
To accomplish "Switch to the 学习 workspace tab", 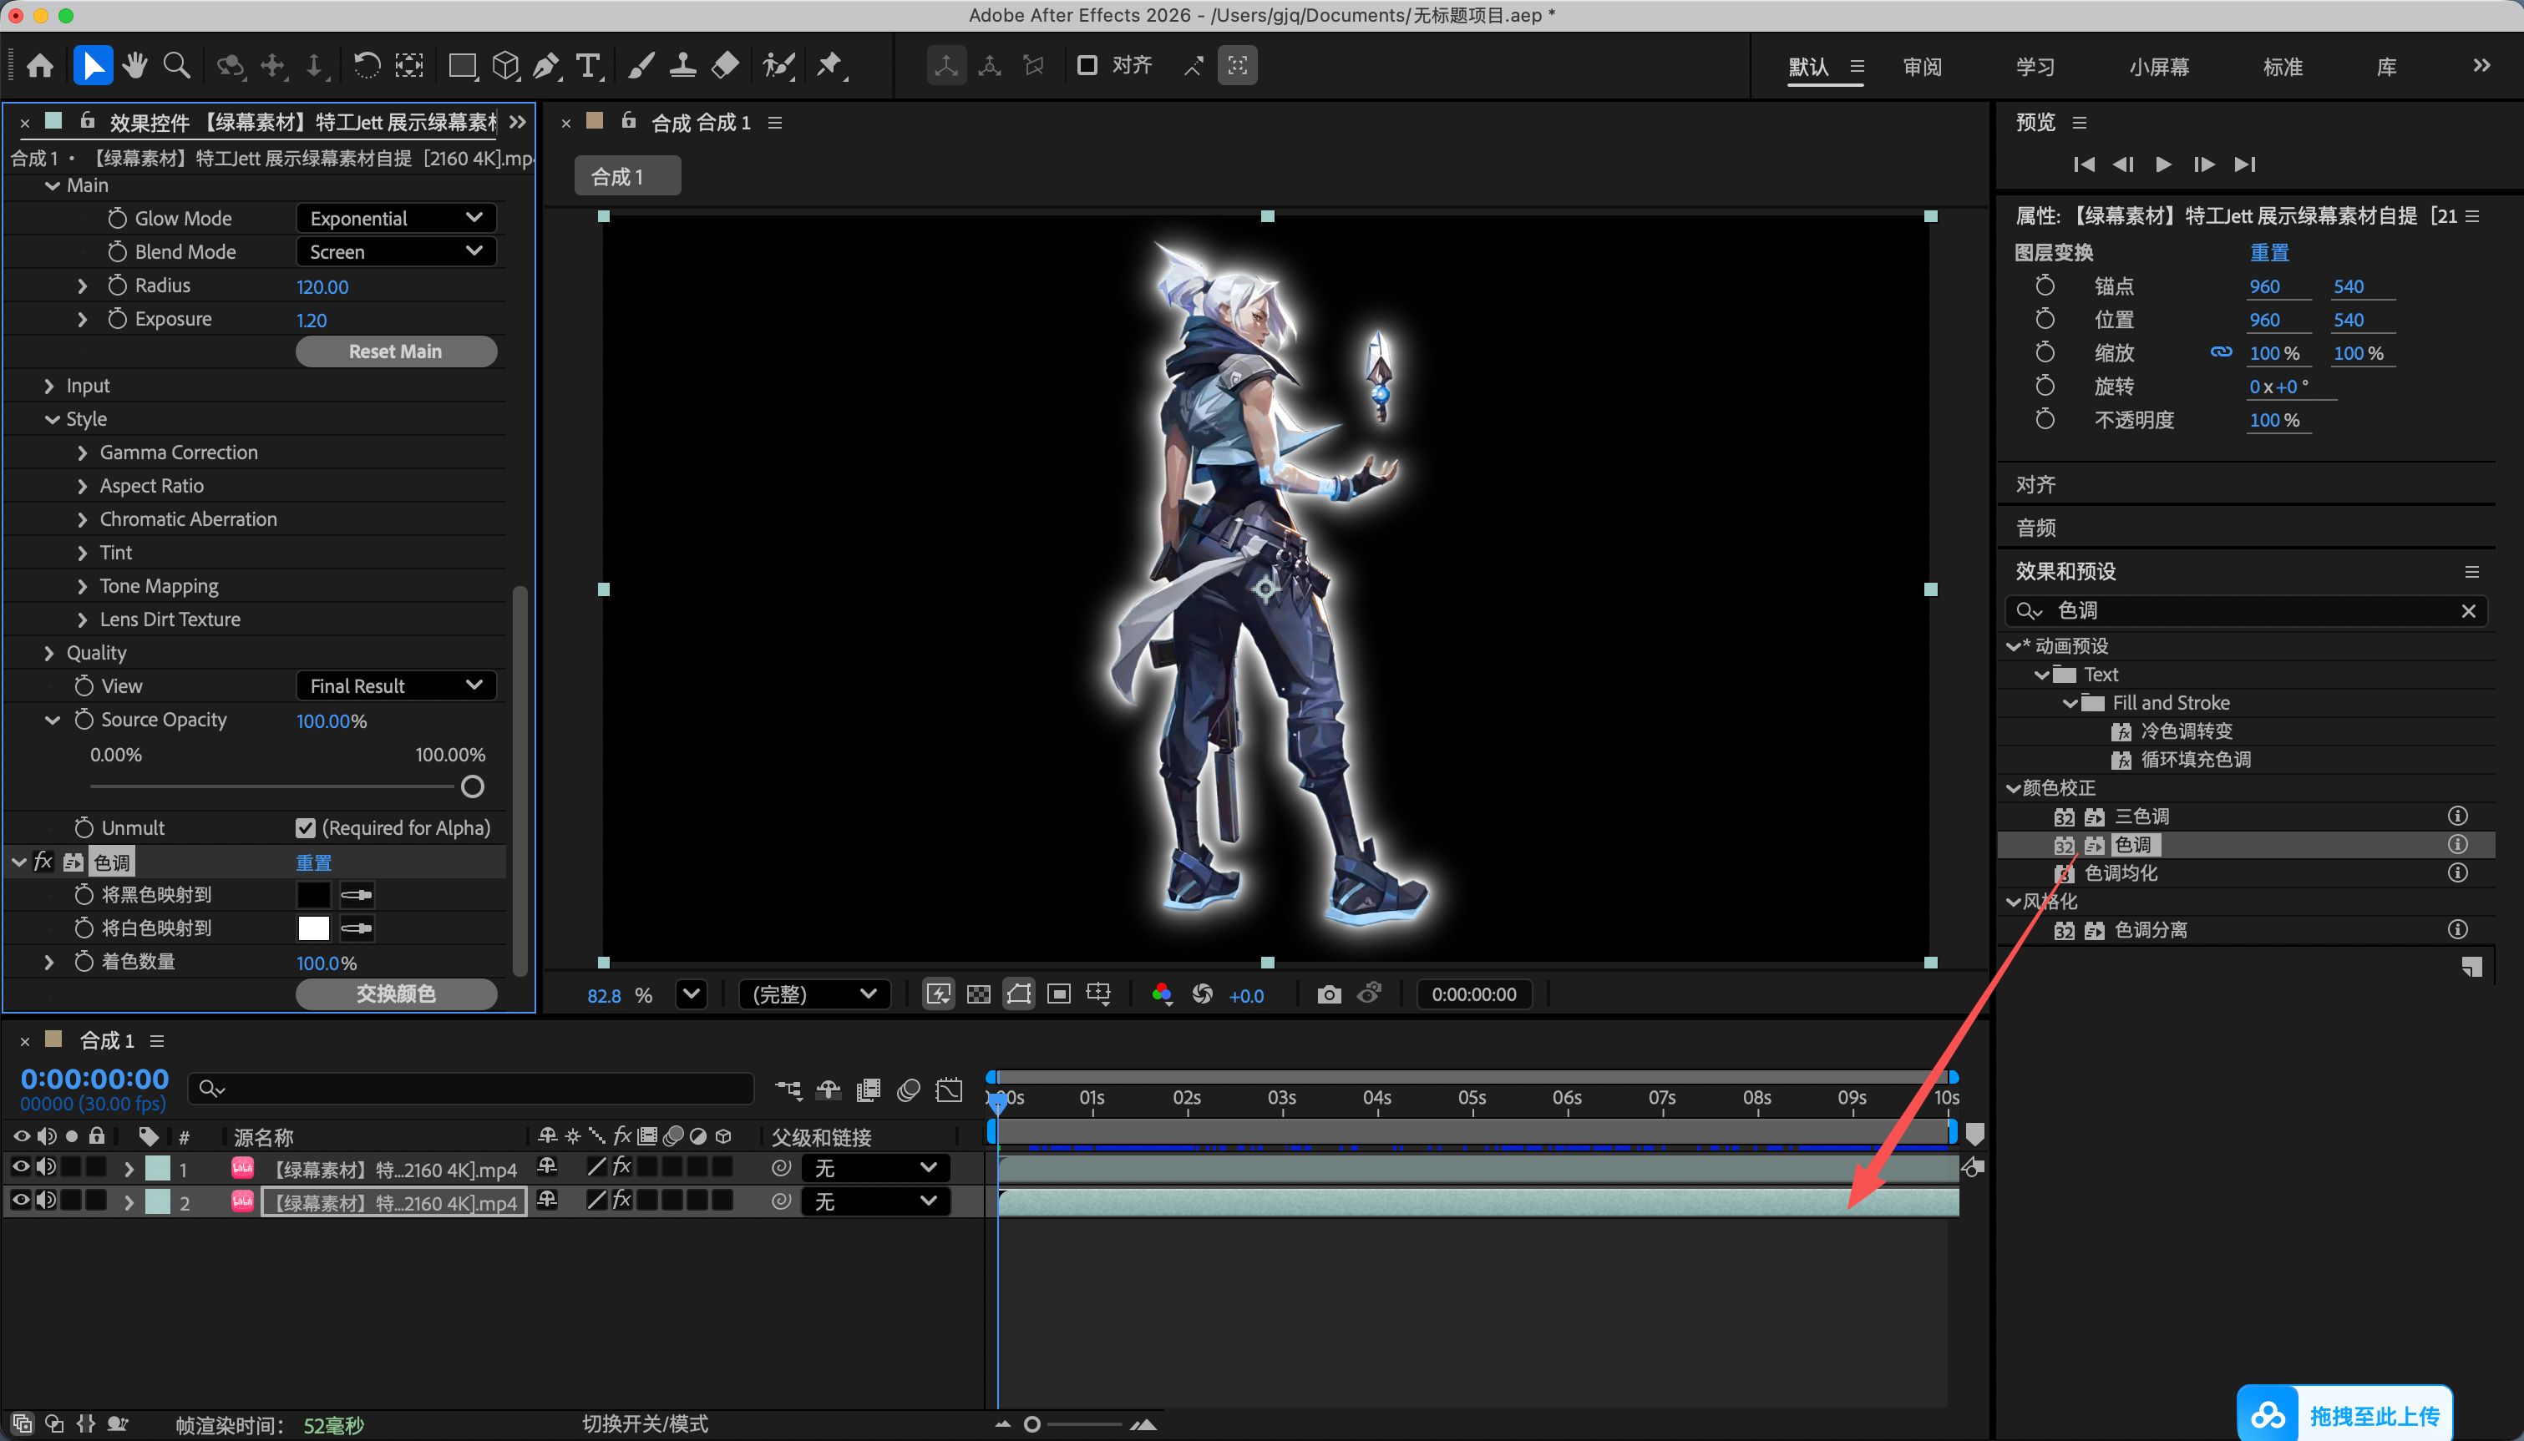I will pos(2035,66).
